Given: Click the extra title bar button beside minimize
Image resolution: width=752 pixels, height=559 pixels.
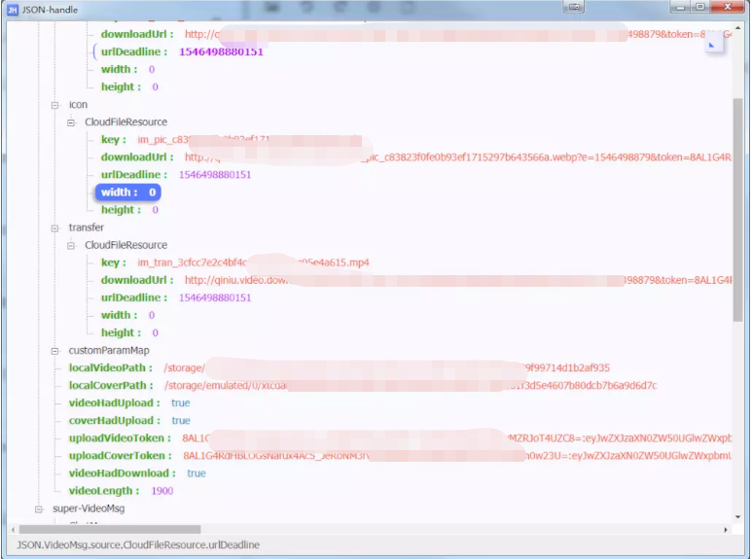Looking at the screenshot, I should pos(574,7).
